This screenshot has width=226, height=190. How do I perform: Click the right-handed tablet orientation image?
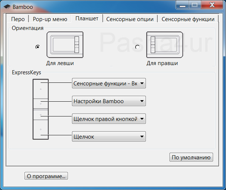(165, 45)
